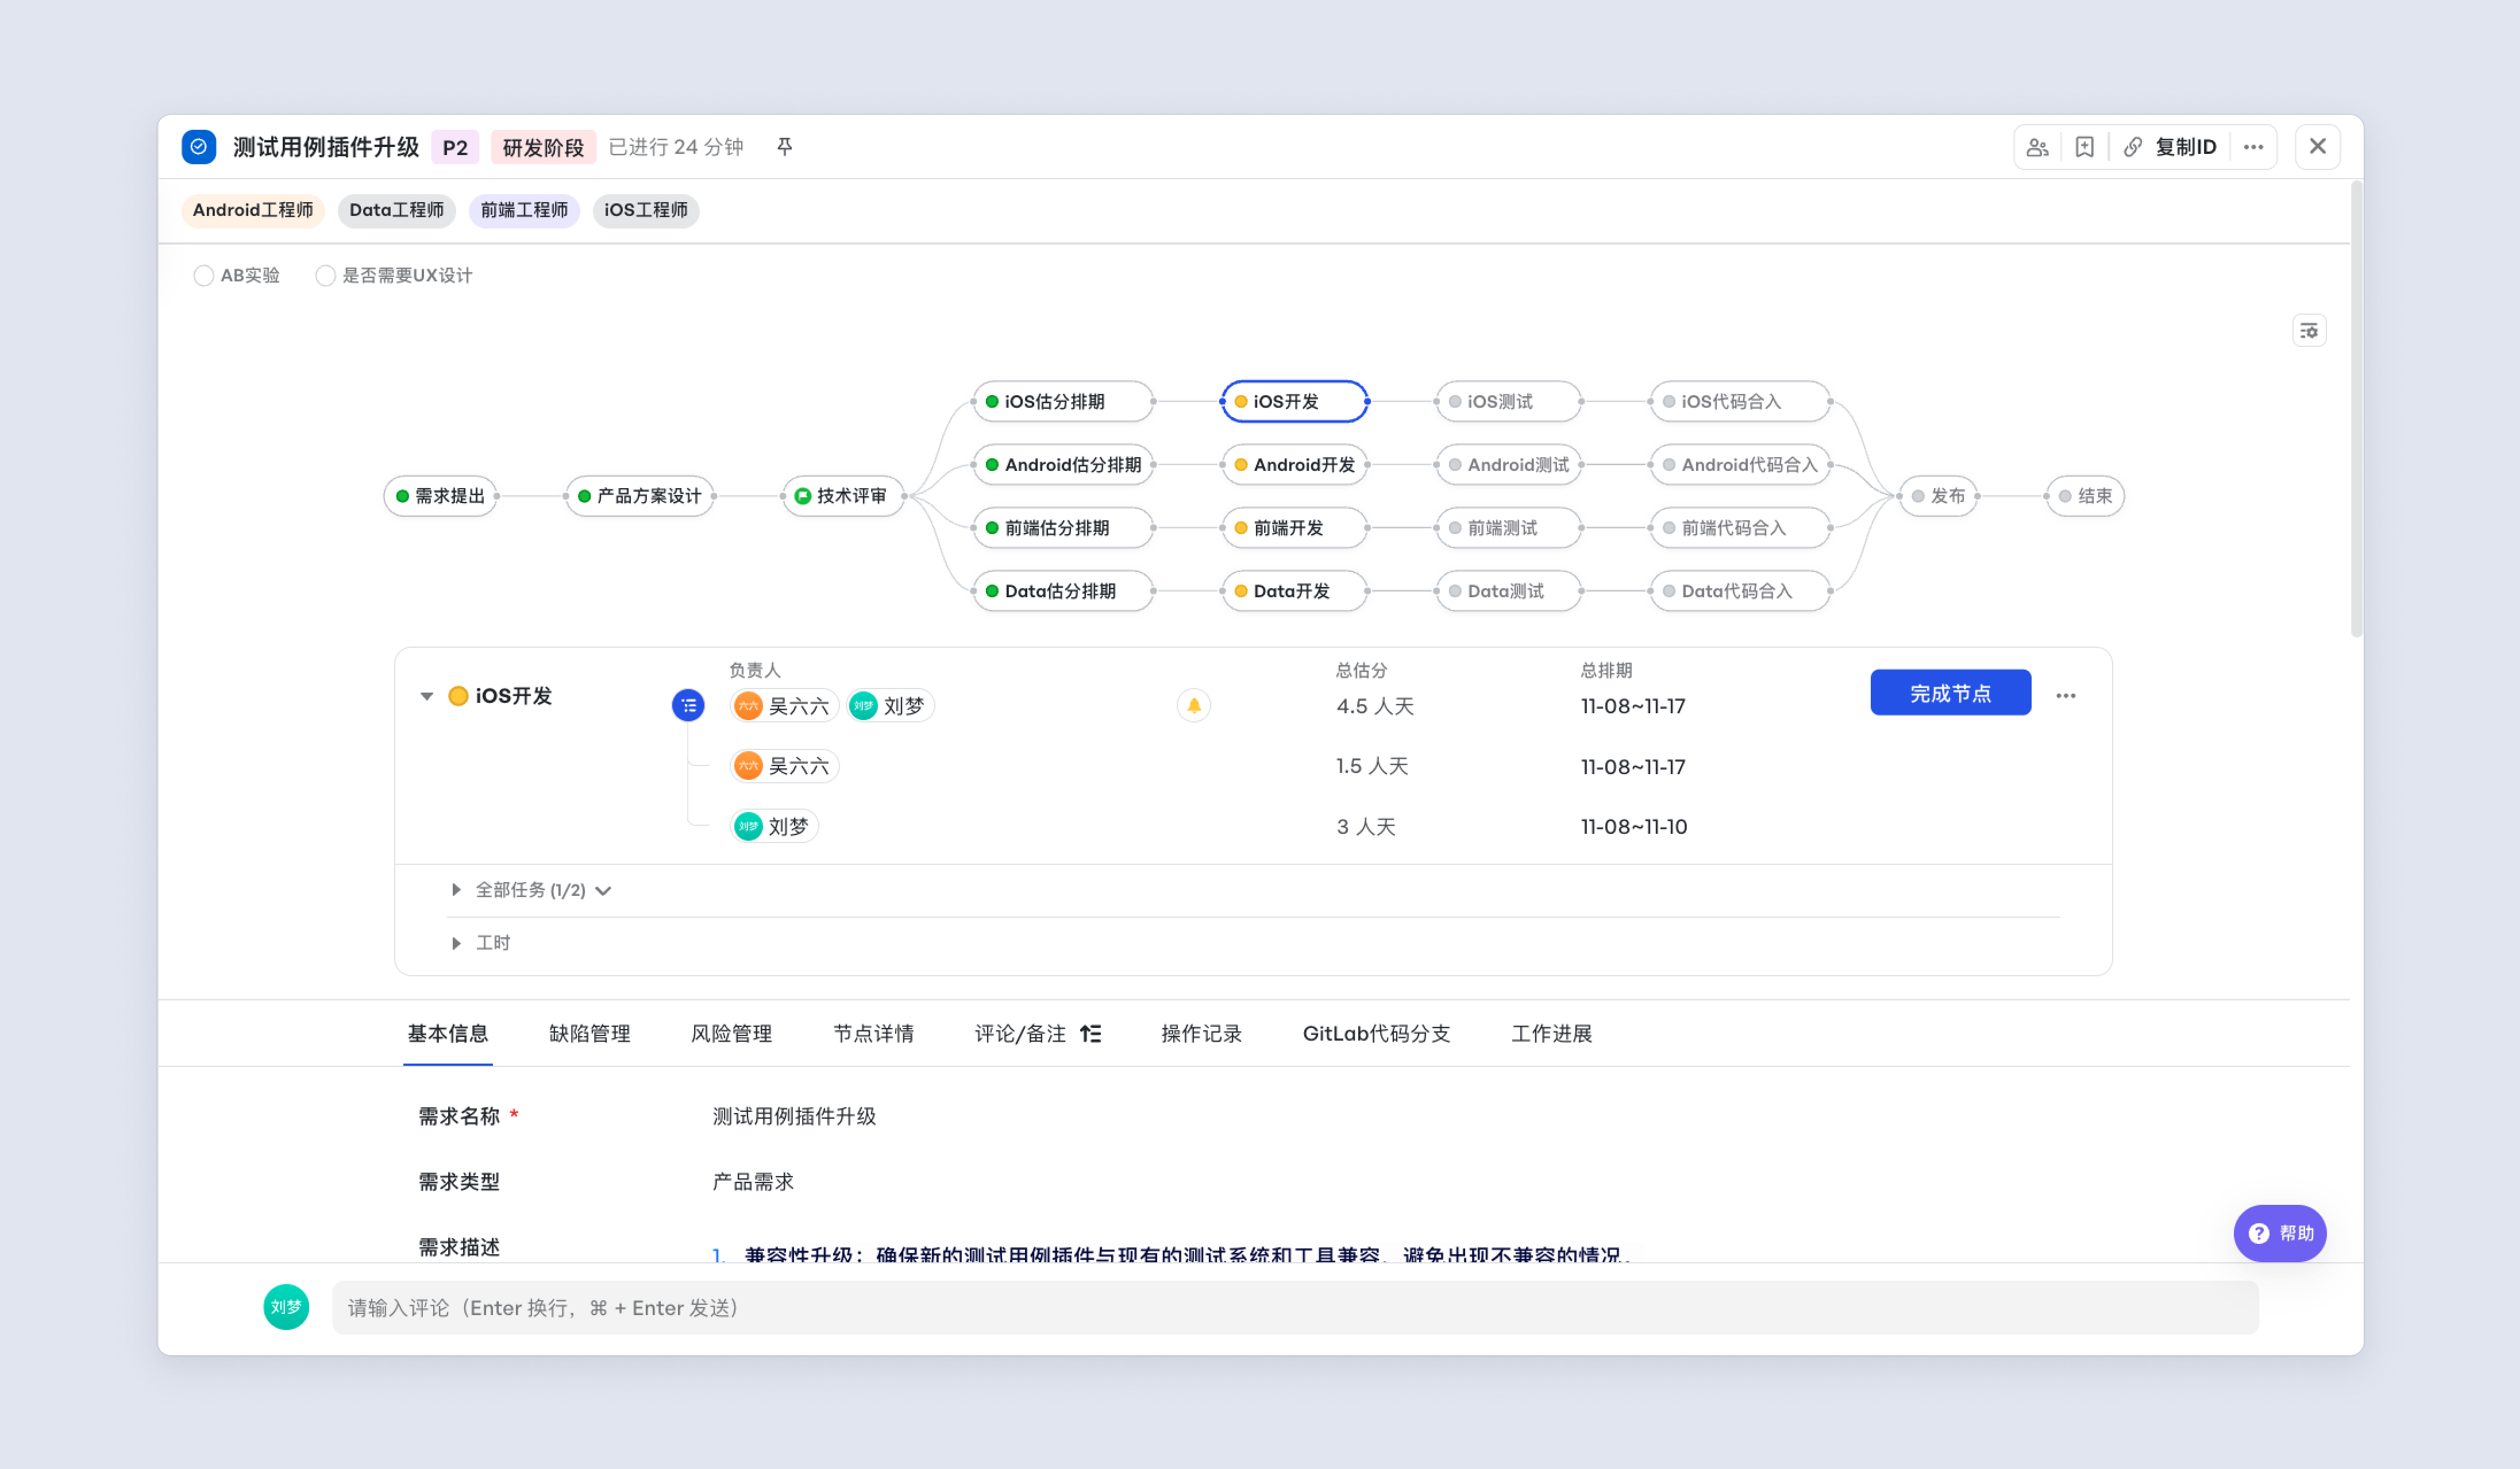Toggle the sort icon beside 评论/备注
Screen dimensions: 2520x1469
1090,1033
